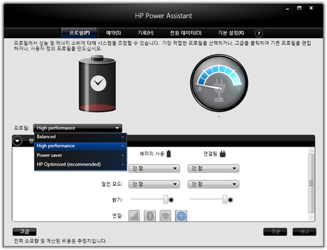Click the settings panel vertical scrollbar thumb
Image resolution: width=327 pixels, height=250 pixels.
pyautogui.click(x=311, y=184)
